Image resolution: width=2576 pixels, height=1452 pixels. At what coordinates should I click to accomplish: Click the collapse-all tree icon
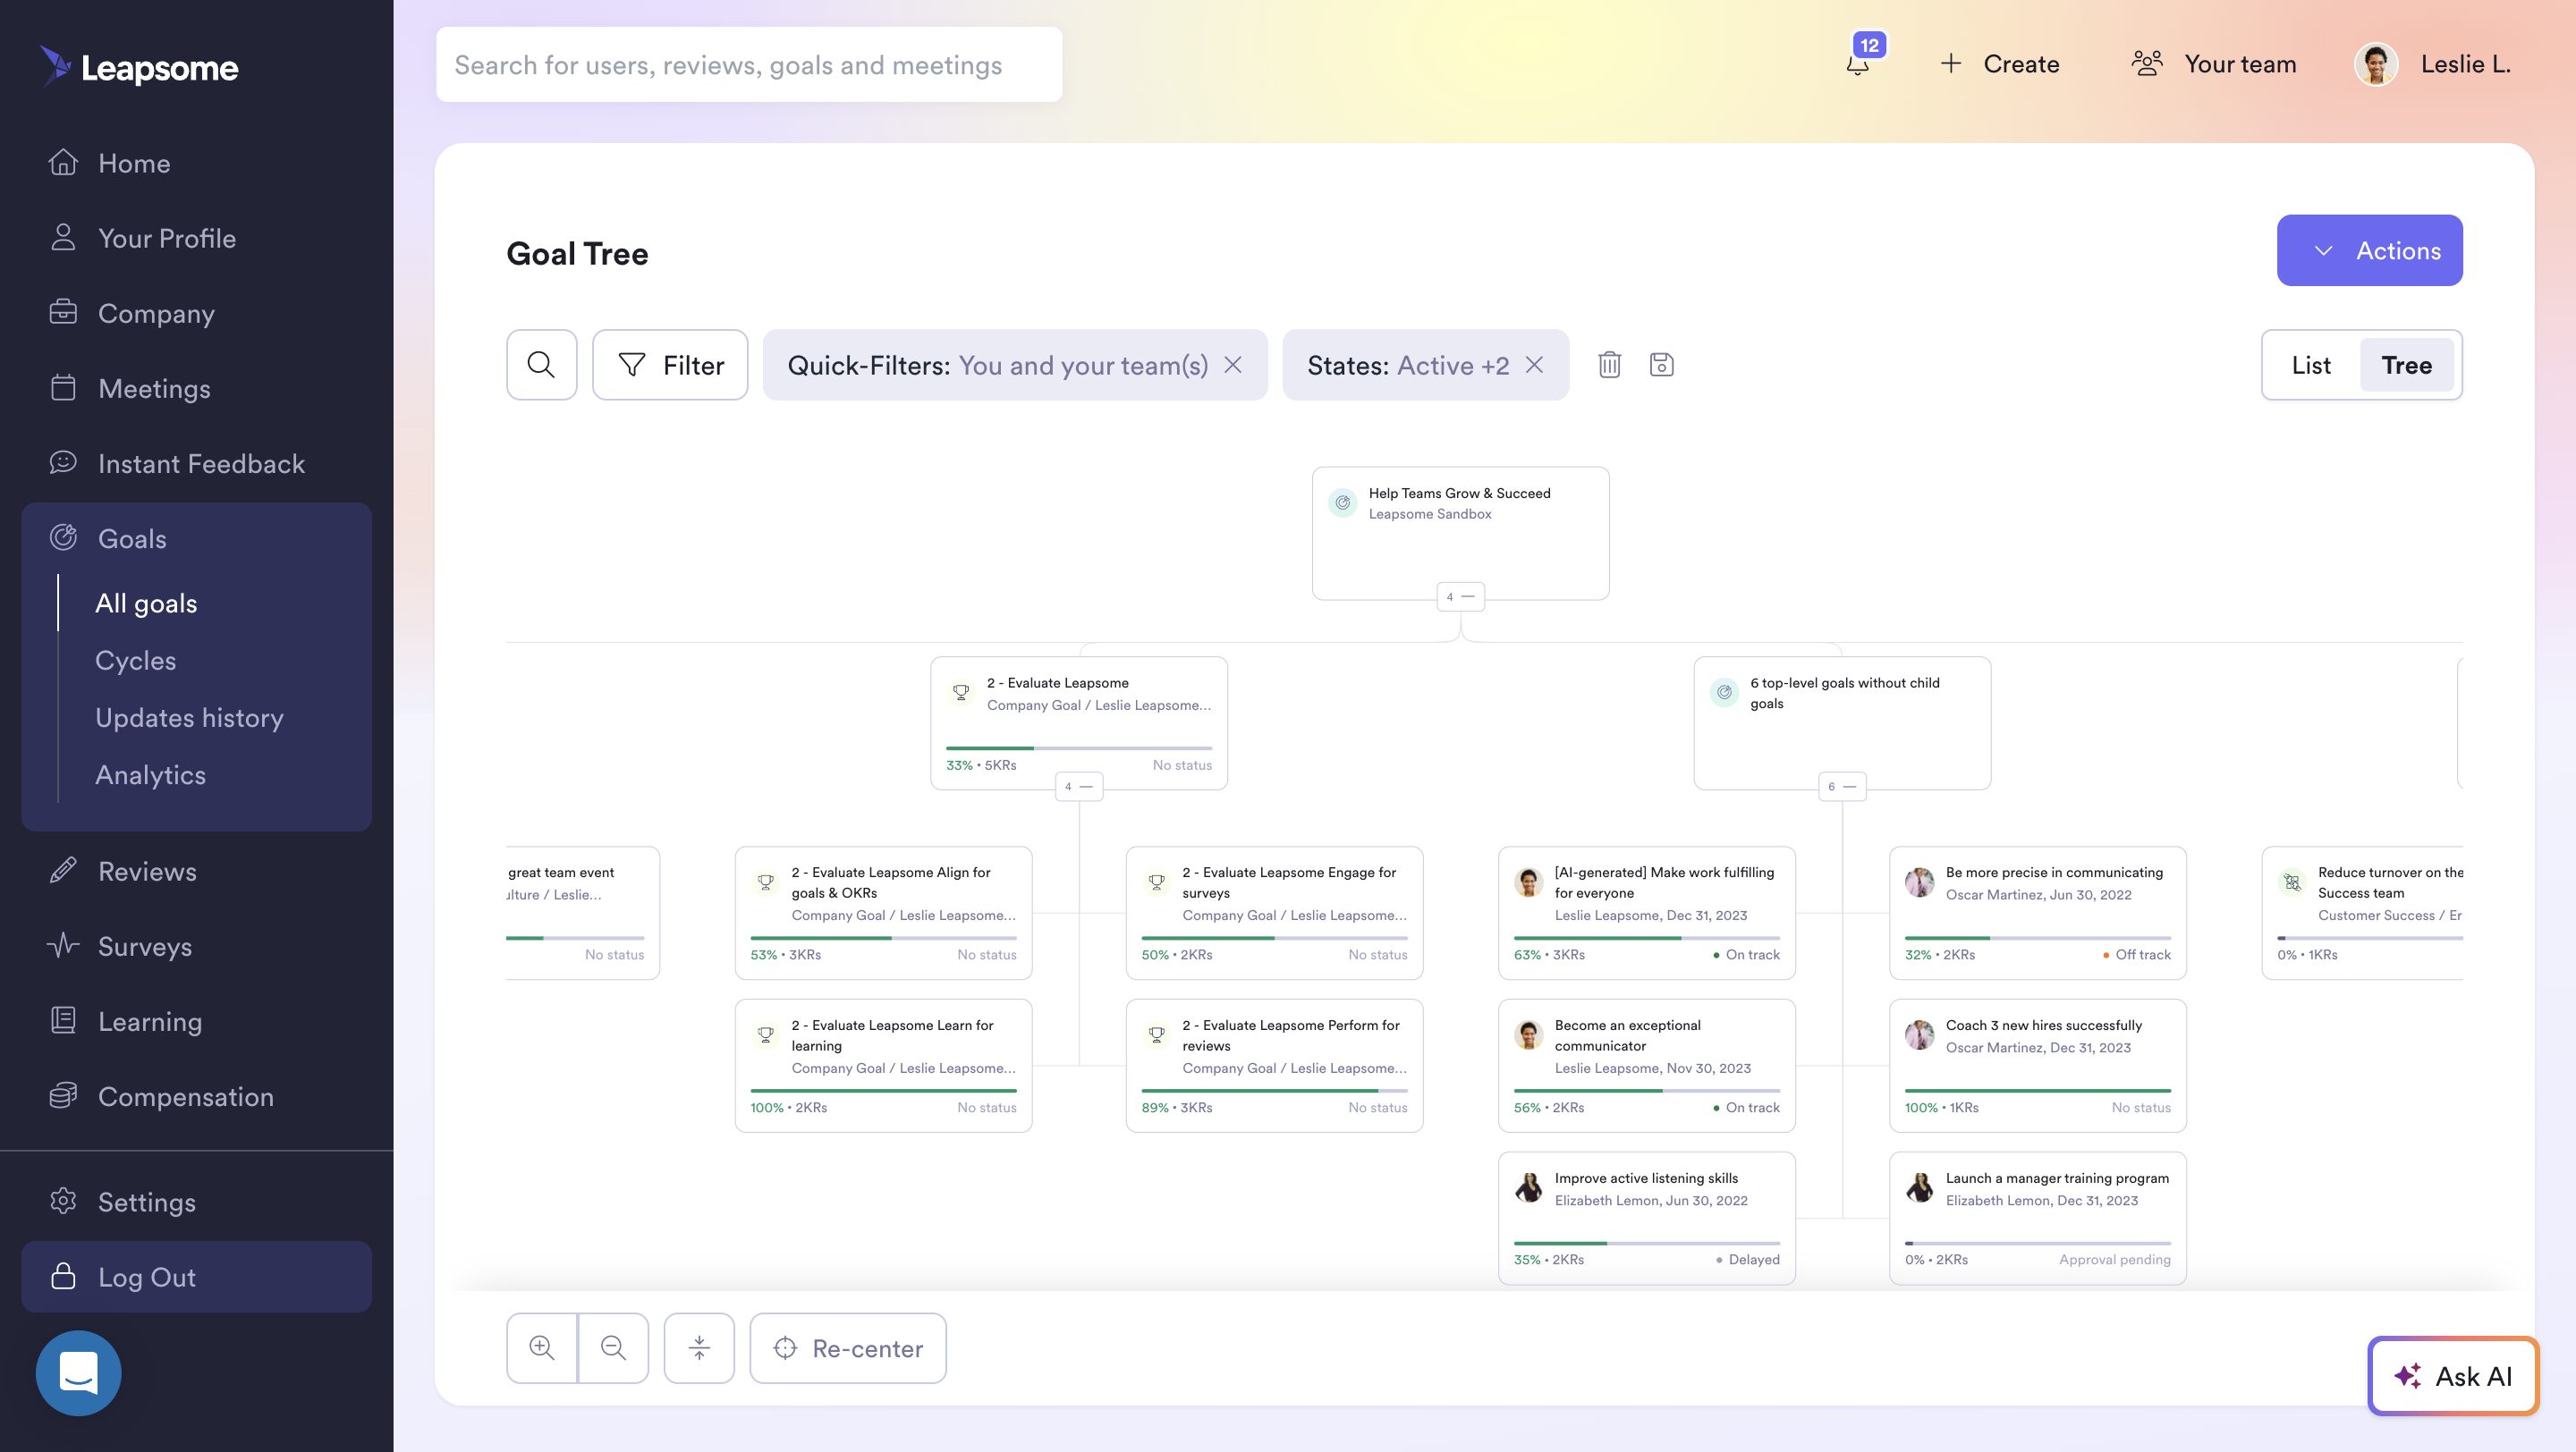pos(699,1347)
